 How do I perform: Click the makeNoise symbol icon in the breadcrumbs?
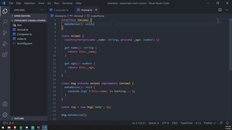88,16
